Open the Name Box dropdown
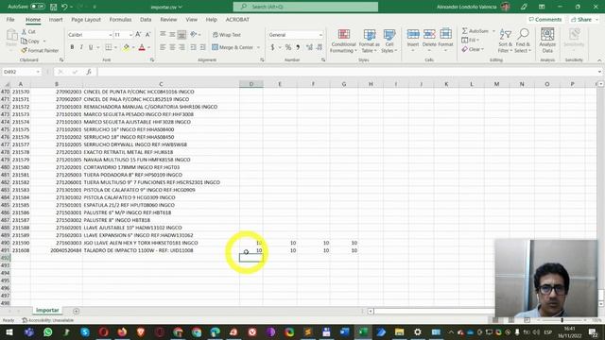The image size is (605, 340). 38,72
